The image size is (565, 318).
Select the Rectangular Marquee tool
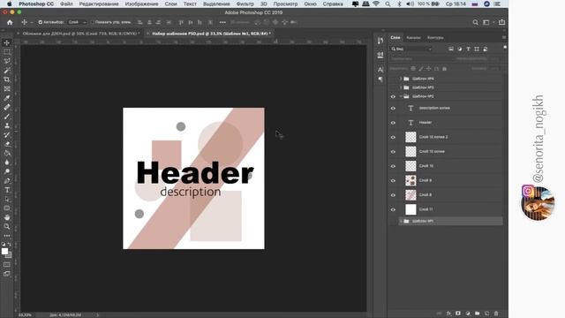[7, 52]
